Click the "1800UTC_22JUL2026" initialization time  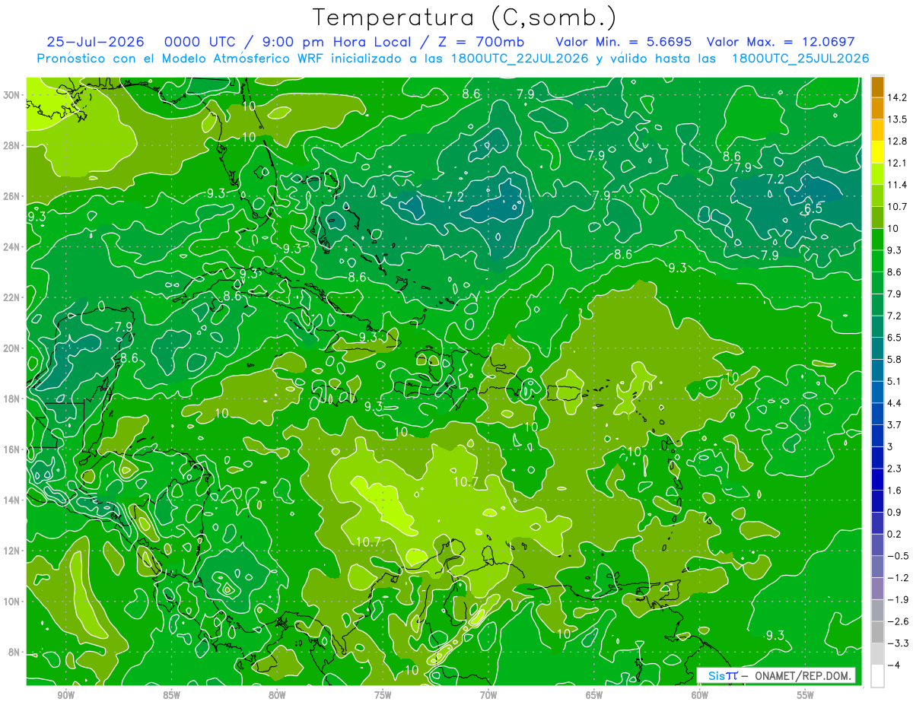coord(519,59)
